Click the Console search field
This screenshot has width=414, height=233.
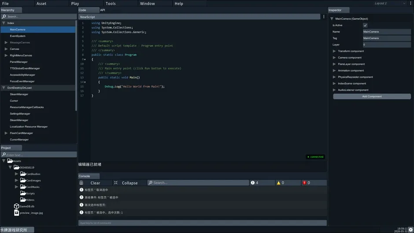[x=198, y=182]
